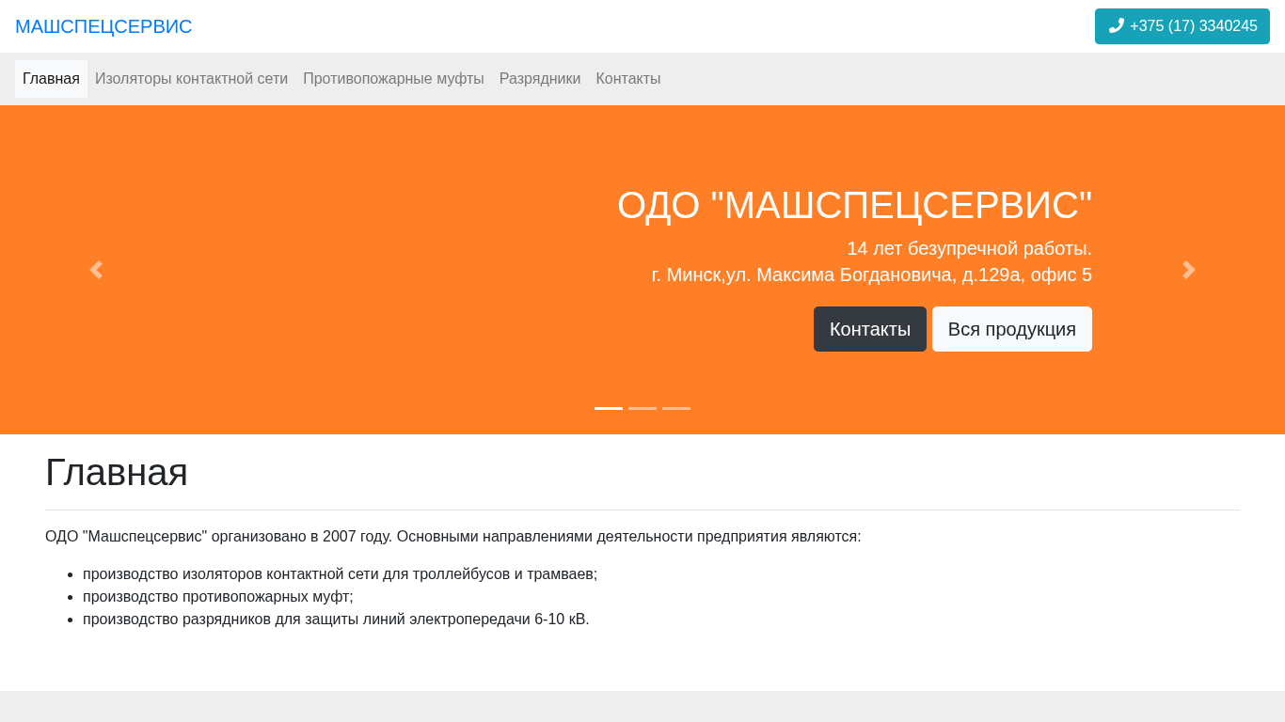1285x722 pixels.
Task: Click the ОДО "МАШСПЕЦСЕРВИС" banner heading
Action: click(x=854, y=206)
